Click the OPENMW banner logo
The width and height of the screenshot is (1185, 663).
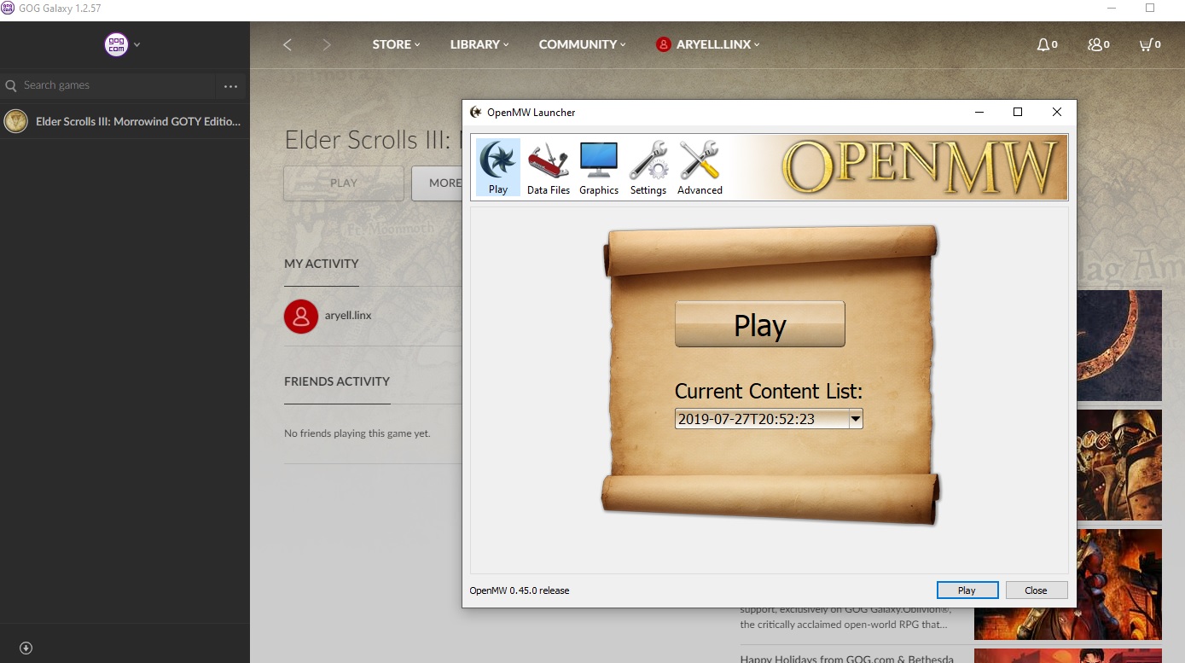(920, 166)
